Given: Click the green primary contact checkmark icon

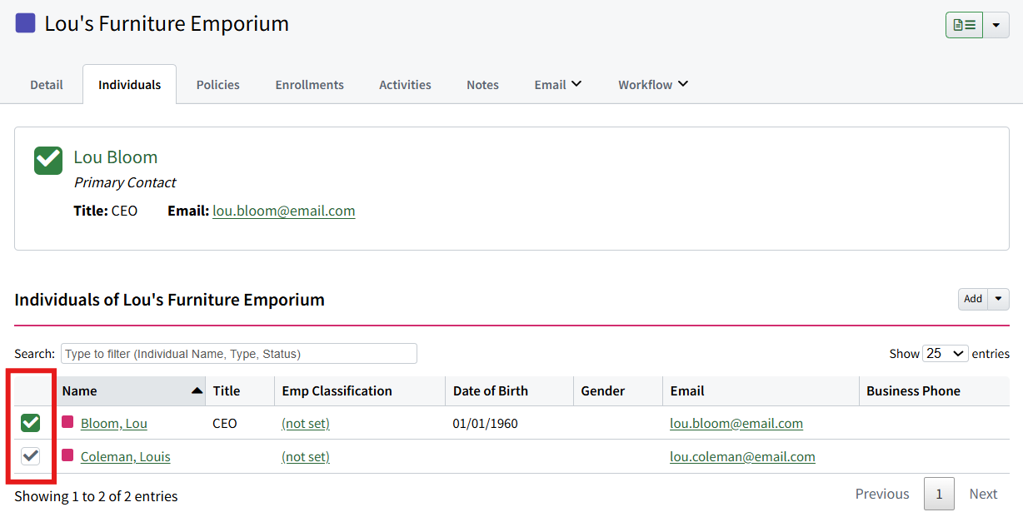Looking at the screenshot, I should [x=48, y=161].
